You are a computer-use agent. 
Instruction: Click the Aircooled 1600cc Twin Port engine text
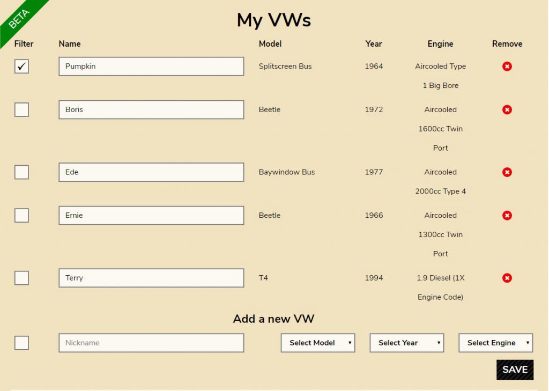pos(441,129)
